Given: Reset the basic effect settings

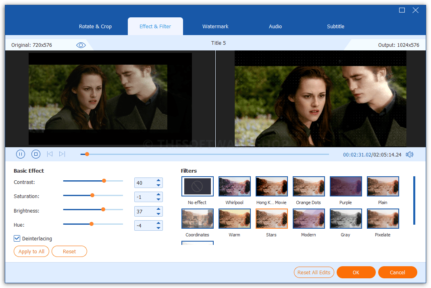Looking at the screenshot, I should click(x=69, y=251).
